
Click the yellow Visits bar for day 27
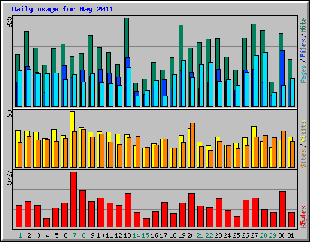click(x=254, y=132)
